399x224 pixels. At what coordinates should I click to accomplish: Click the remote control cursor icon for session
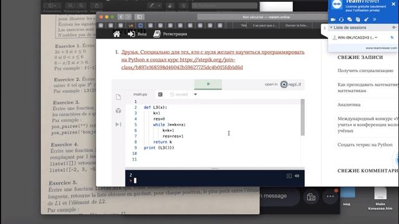pyautogui.click(x=392, y=37)
